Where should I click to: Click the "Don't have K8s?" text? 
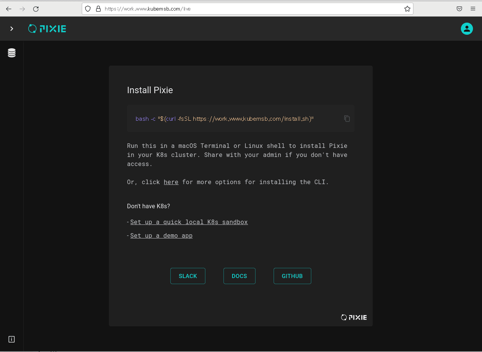[148, 206]
